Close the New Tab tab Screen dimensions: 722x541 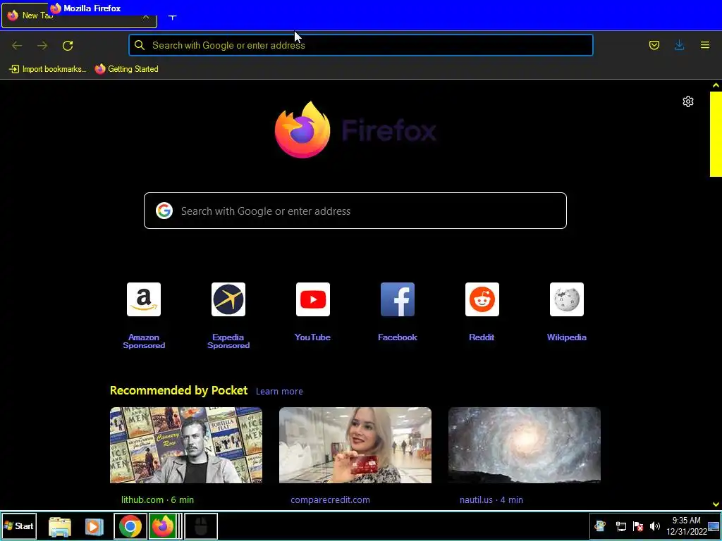pyautogui.click(x=145, y=18)
